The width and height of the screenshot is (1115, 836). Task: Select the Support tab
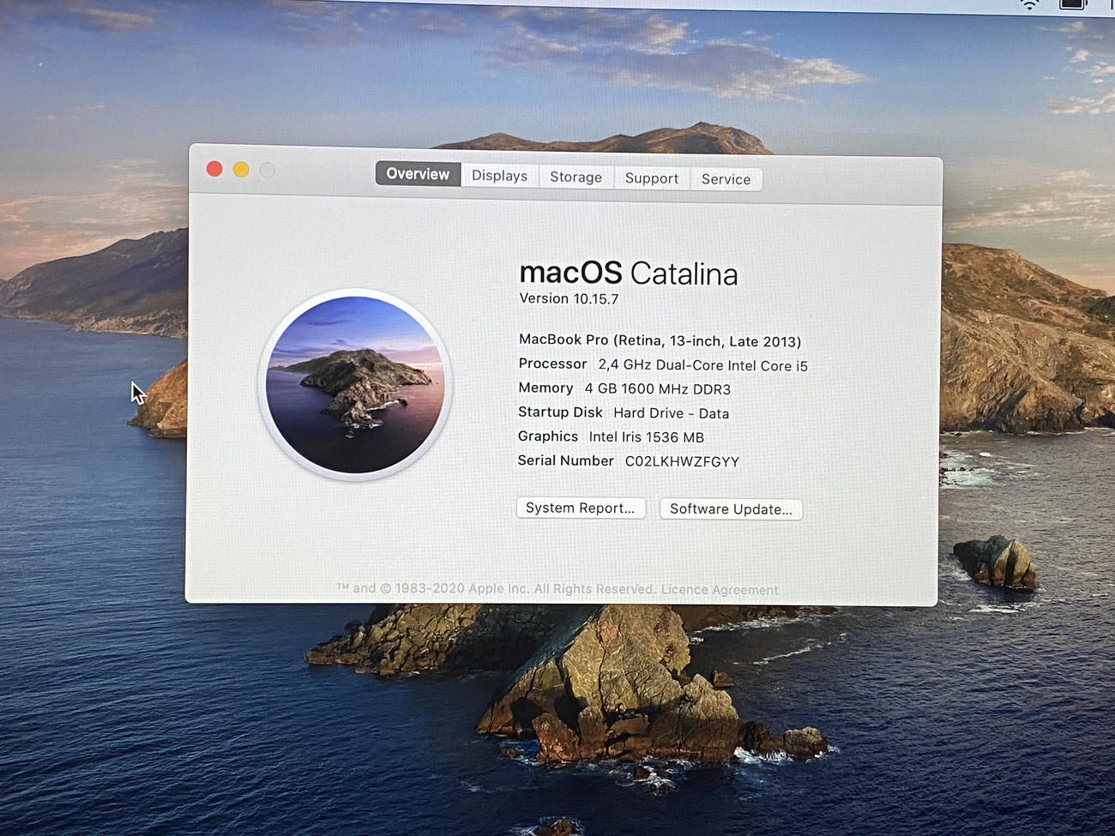coord(651,178)
